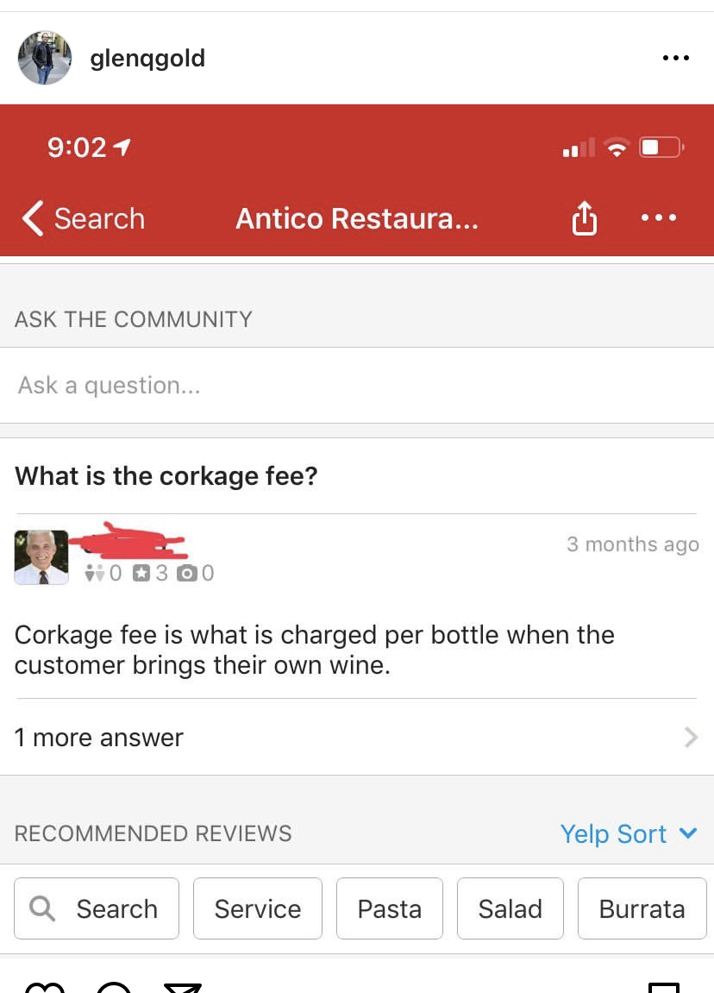Screen dimensions: 714x993
Task: Select the Service filter chip
Action: click(258, 908)
